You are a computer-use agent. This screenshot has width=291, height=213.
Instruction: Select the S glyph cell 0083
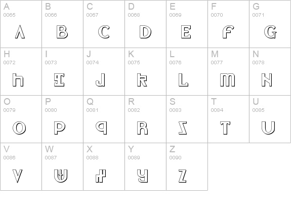click(x=183, y=128)
